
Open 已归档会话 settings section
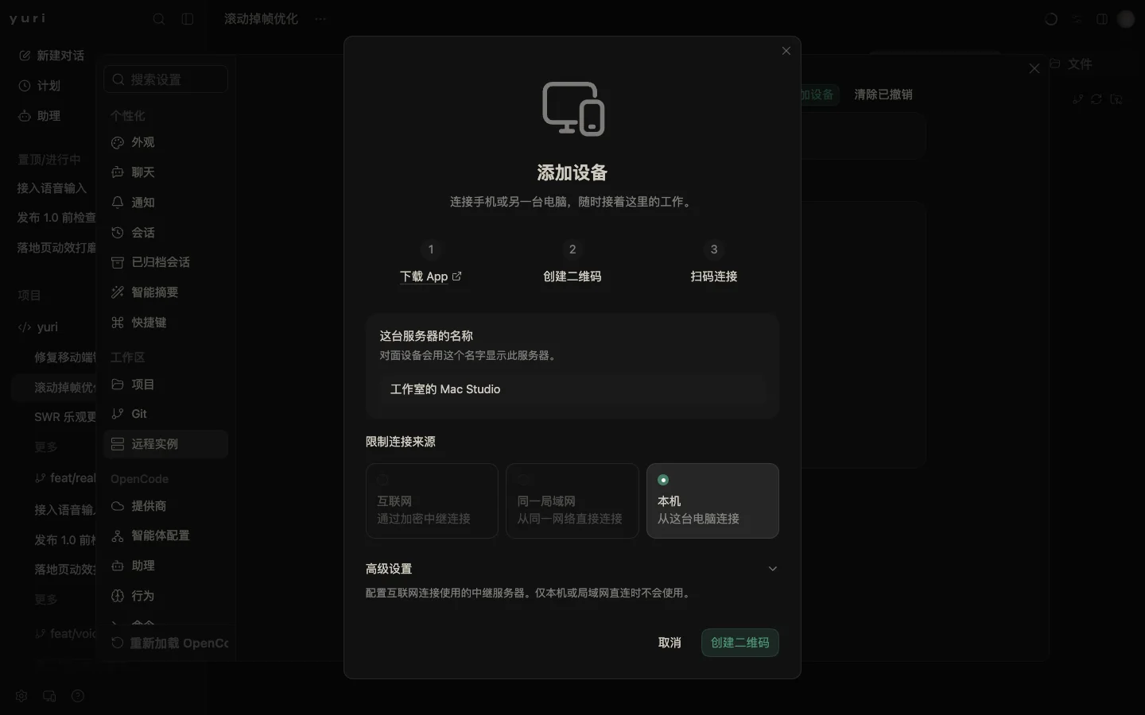(165, 262)
